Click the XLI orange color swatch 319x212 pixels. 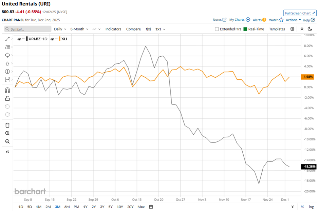(60, 39)
